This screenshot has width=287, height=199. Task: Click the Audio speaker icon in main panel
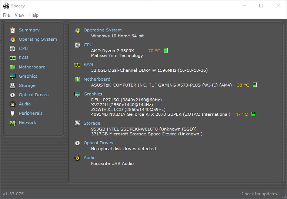77,158
